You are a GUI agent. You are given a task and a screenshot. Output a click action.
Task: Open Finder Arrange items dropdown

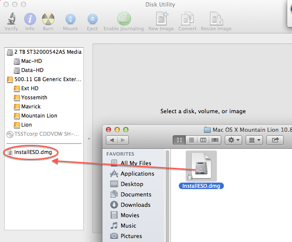254,140
